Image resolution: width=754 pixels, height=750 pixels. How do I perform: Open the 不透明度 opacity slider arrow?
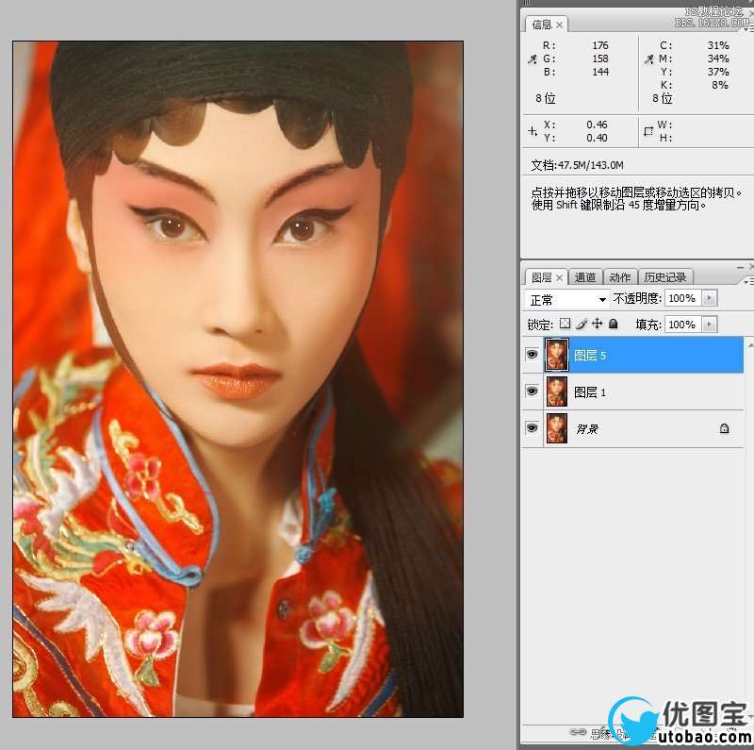(x=710, y=298)
